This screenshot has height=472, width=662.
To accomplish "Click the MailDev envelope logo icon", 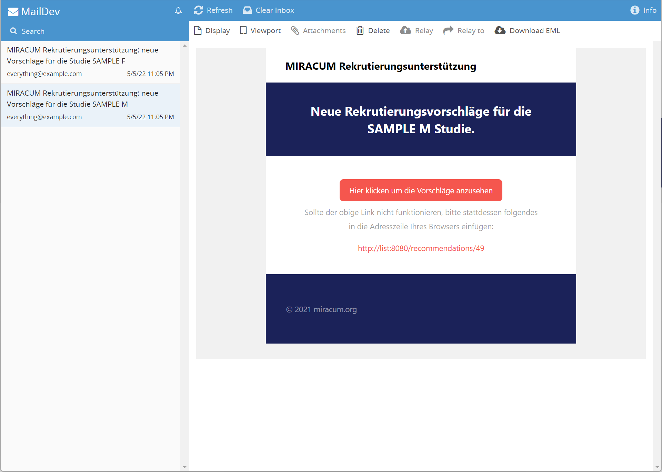I will coord(13,12).
